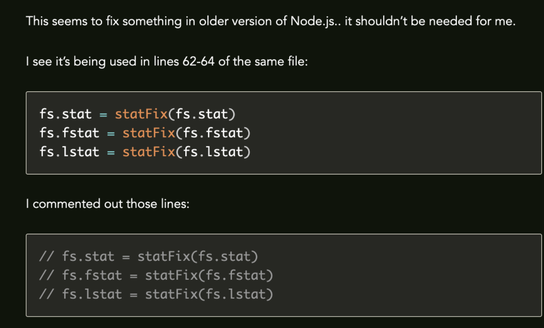Click the paragraph starting "This seems to fix"
This screenshot has height=328, width=544.
tap(270, 21)
